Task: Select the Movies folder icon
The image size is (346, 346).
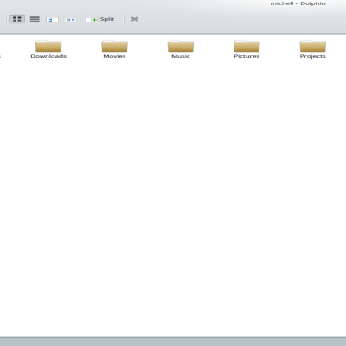Action: coord(114,46)
